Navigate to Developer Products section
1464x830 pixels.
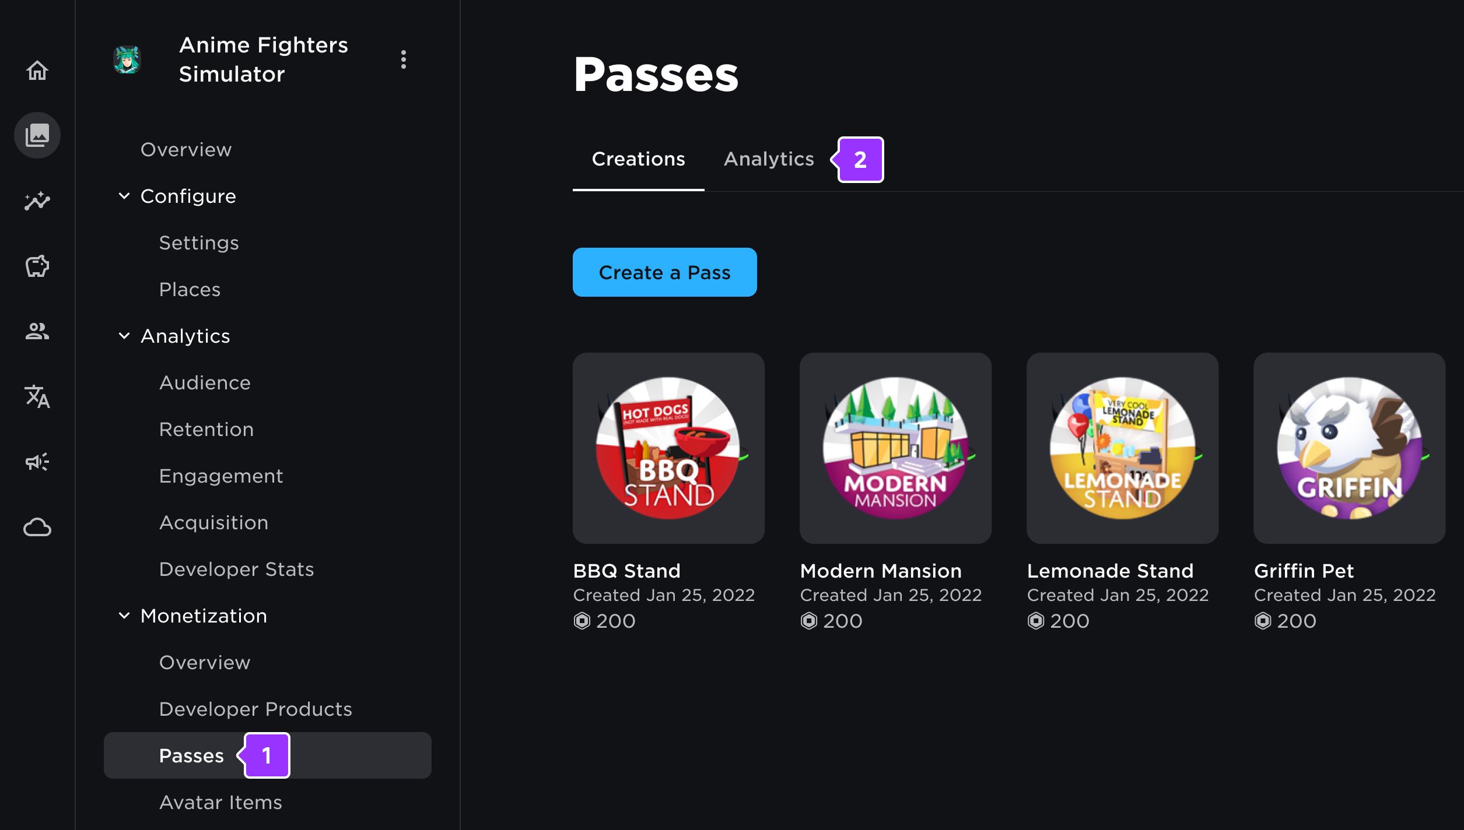point(255,708)
